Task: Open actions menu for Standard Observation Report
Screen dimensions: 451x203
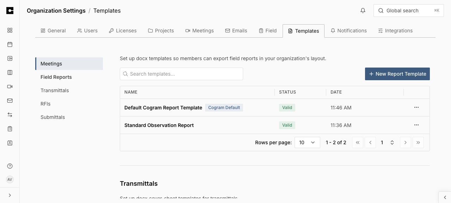Action: (x=416, y=125)
